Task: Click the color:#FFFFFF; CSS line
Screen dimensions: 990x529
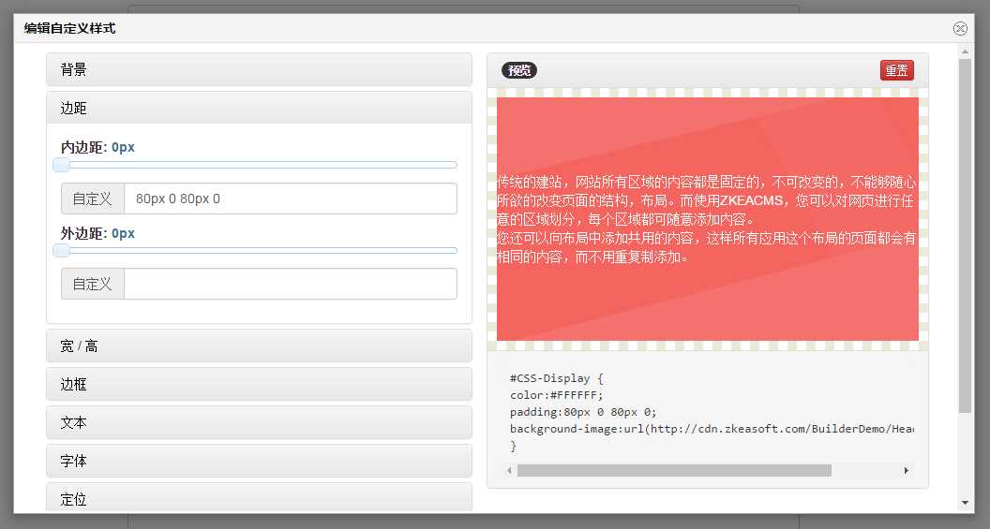Action: [556, 395]
